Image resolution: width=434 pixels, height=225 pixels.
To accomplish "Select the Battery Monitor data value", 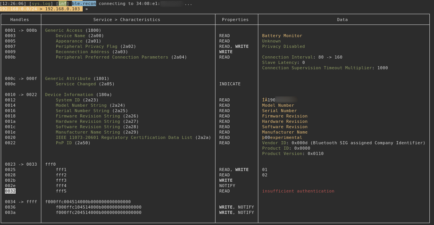I will coord(282,36).
